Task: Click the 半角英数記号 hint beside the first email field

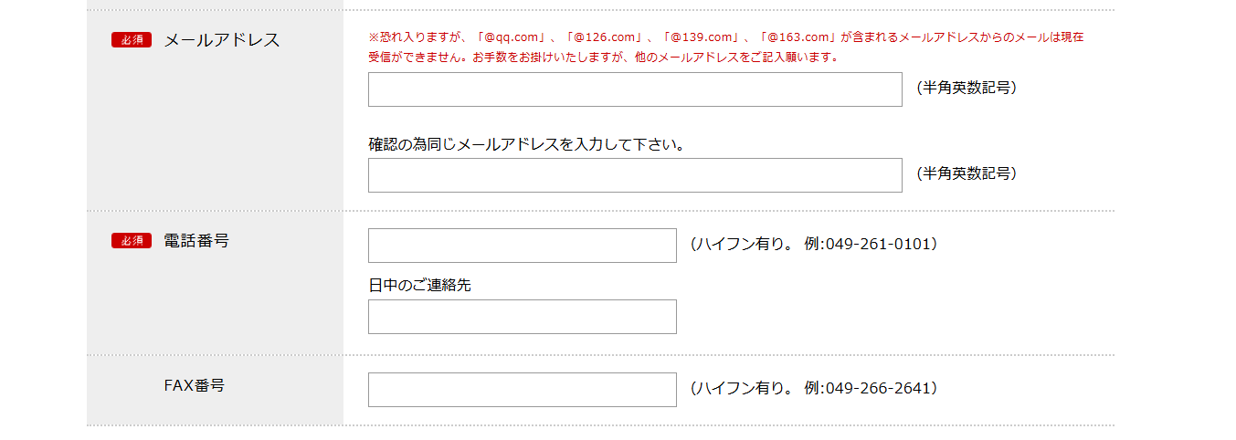Action: pyautogui.click(x=967, y=88)
